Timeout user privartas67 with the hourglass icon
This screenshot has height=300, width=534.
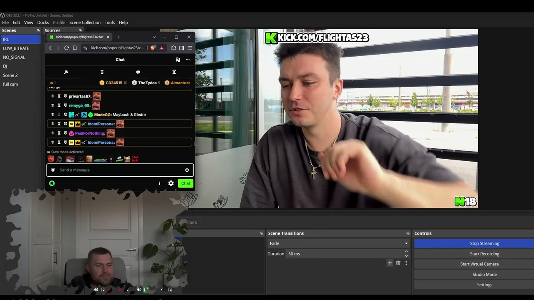59,96
